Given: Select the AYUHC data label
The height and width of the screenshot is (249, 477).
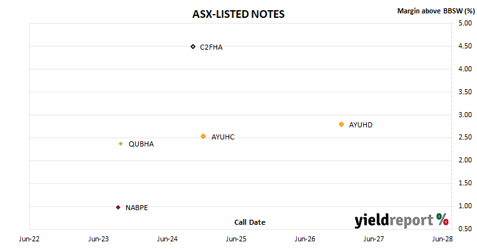Looking at the screenshot, I should (223, 137).
